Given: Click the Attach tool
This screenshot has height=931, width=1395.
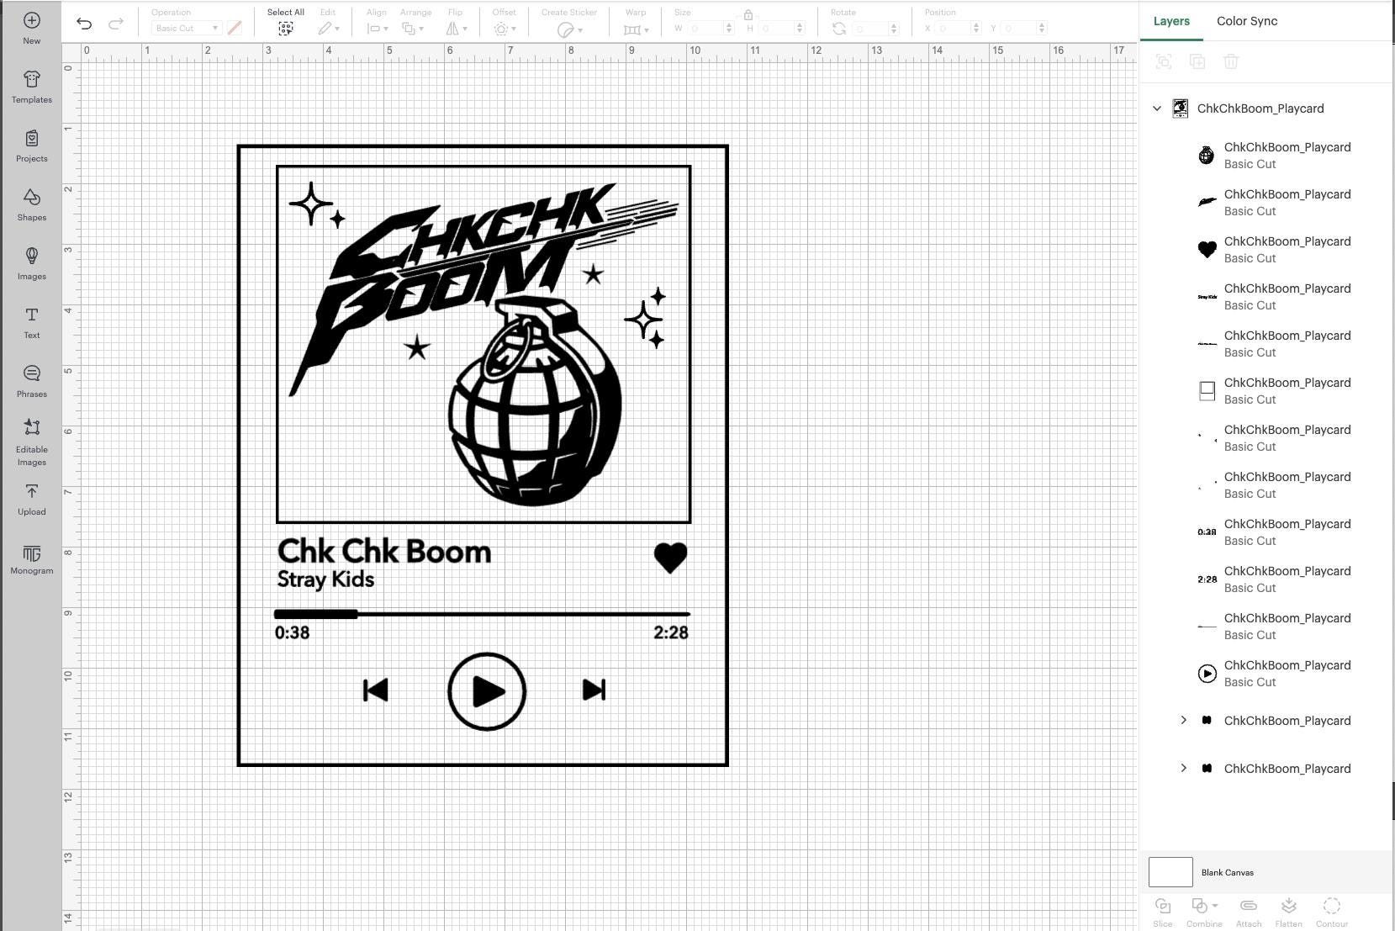Looking at the screenshot, I should tap(1248, 912).
